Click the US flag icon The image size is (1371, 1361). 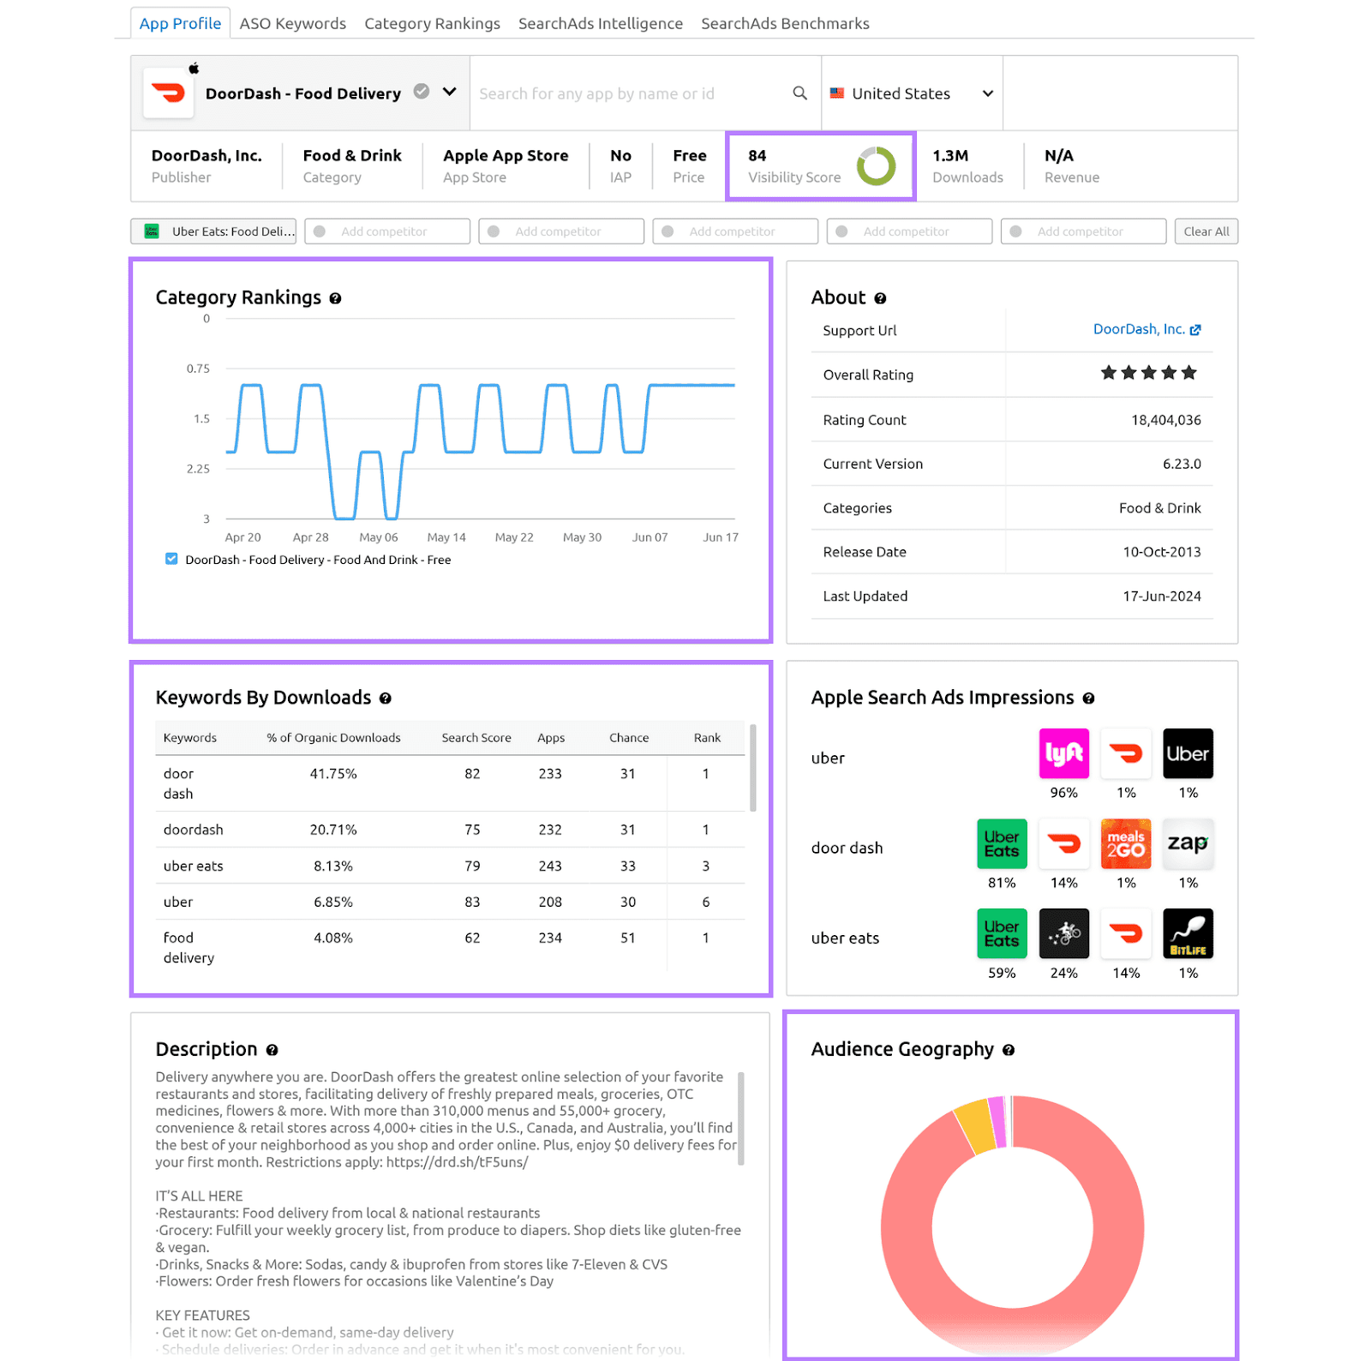(837, 93)
